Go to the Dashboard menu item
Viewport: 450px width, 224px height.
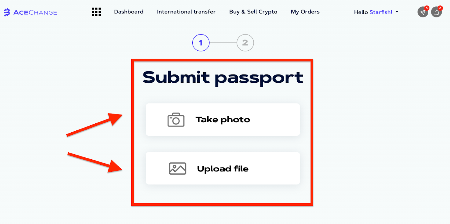pyautogui.click(x=129, y=12)
